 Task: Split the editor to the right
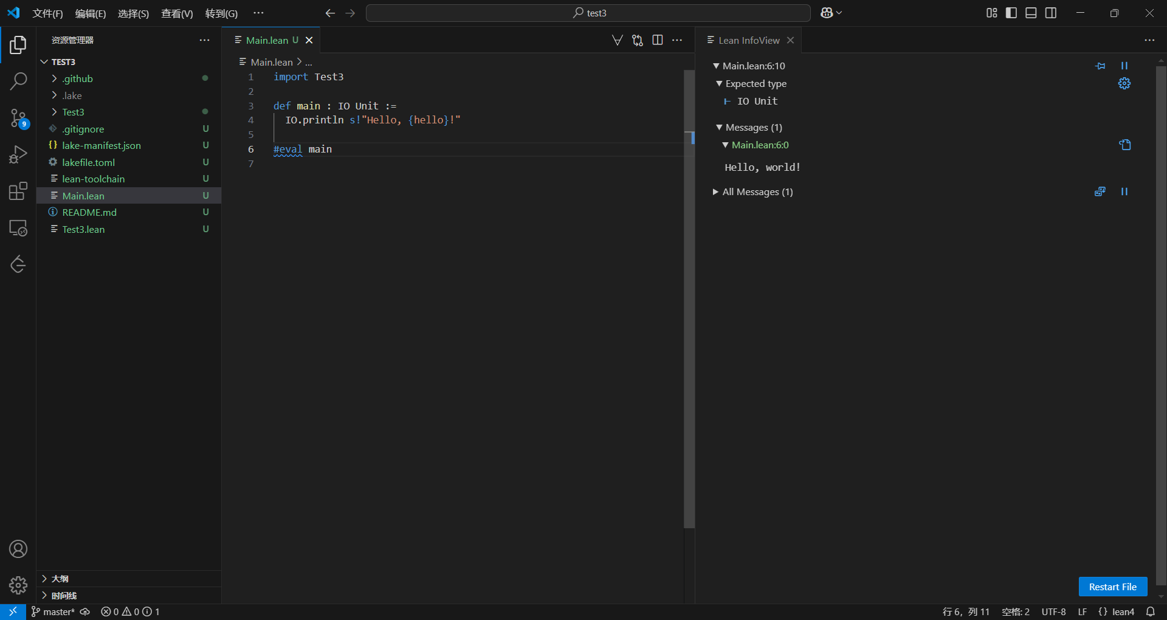click(x=657, y=40)
